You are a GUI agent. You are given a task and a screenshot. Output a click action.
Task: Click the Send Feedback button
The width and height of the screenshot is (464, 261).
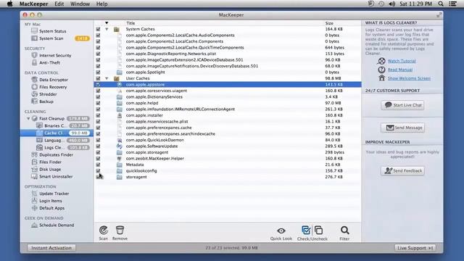click(x=403, y=171)
